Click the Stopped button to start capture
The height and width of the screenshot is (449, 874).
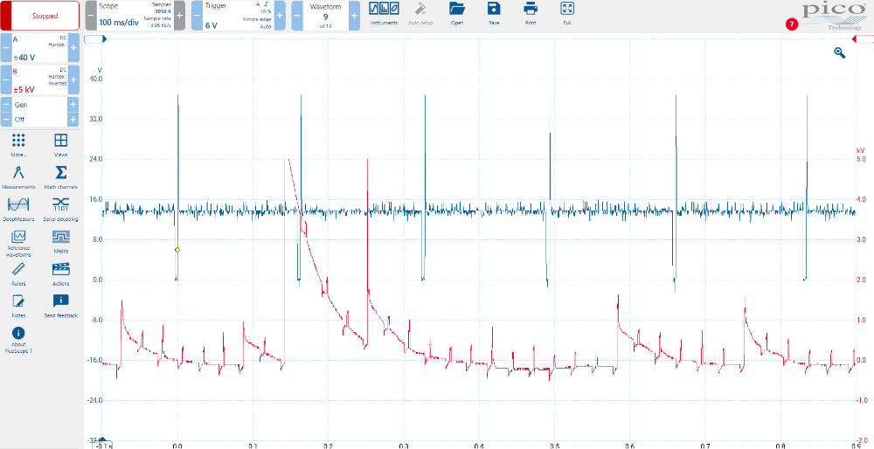40,16
